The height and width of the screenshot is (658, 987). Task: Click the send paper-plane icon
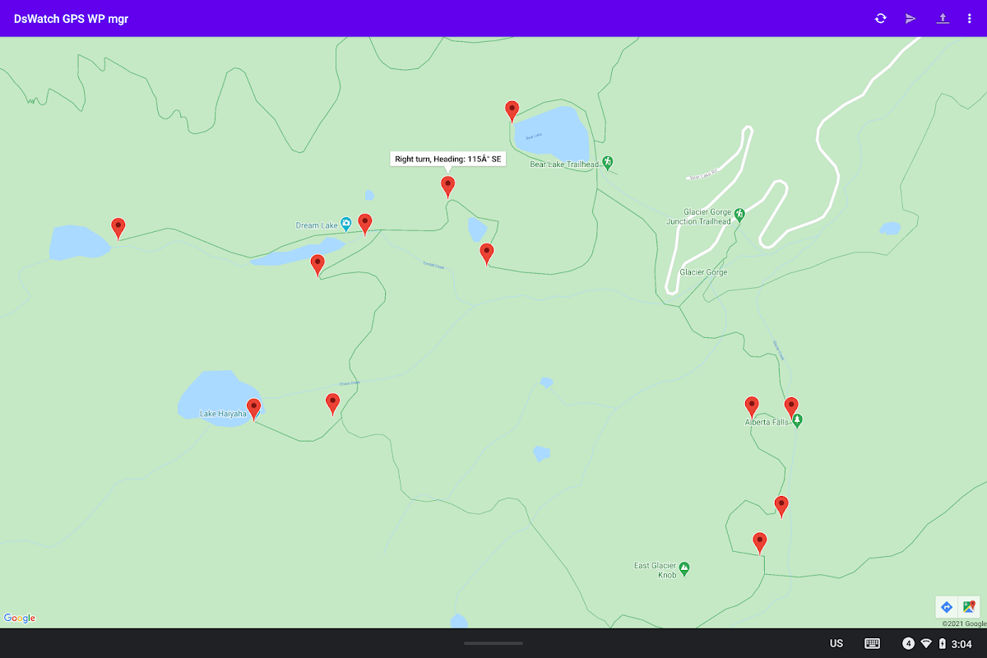pos(911,18)
